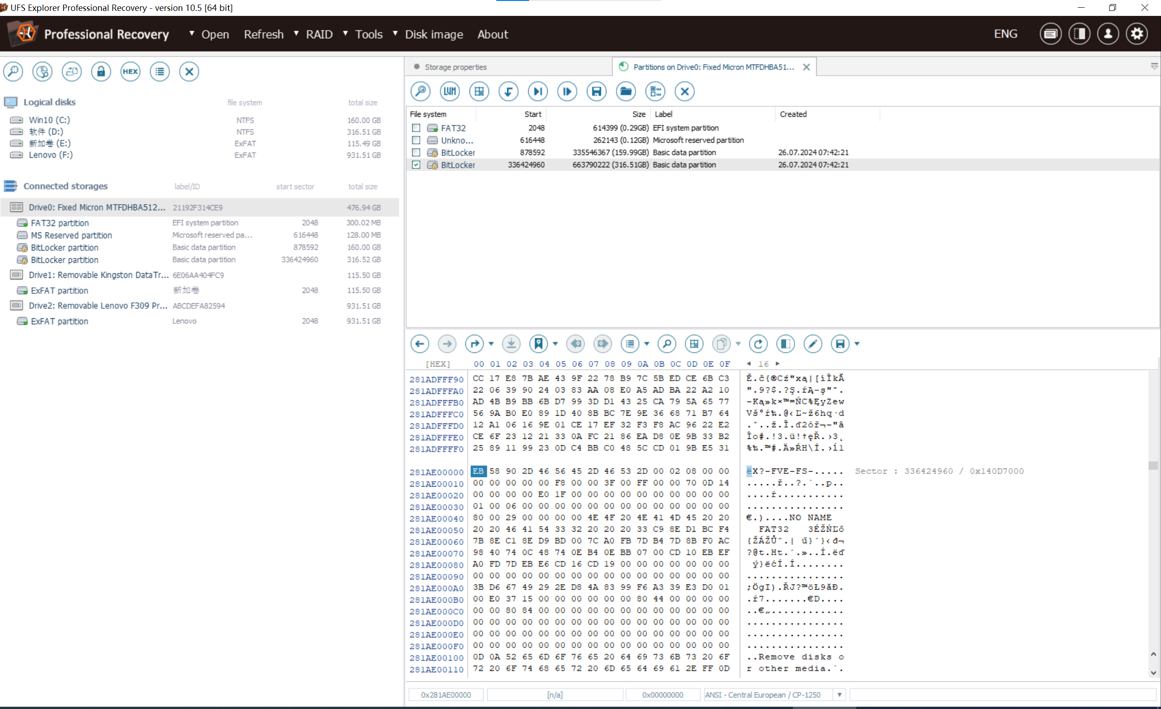Viewport: 1161px width, 709px height.
Task: Expand the bookmark dropdown arrow in hex toolbar
Action: 555,344
